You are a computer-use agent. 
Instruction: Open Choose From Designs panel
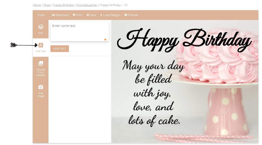click(41, 69)
